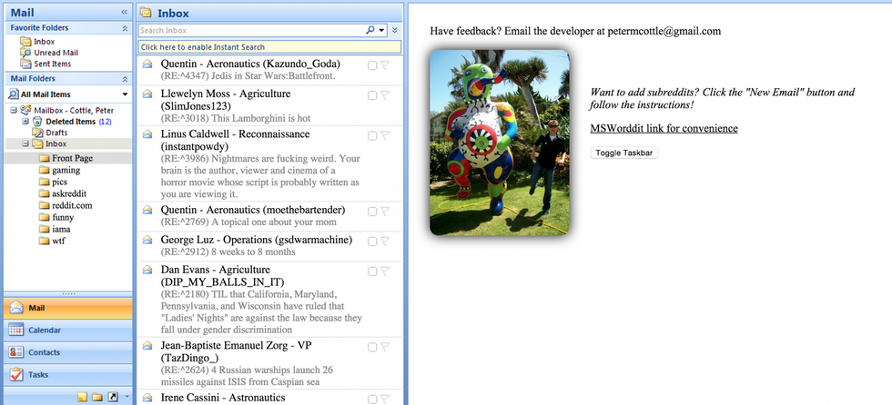Open the search options dropdown arrow
892x405 pixels.
pyautogui.click(x=381, y=31)
